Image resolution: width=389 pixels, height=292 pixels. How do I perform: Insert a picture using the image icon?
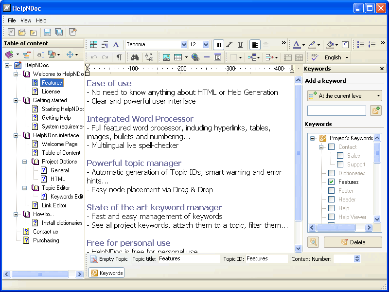pyautogui.click(x=166, y=57)
